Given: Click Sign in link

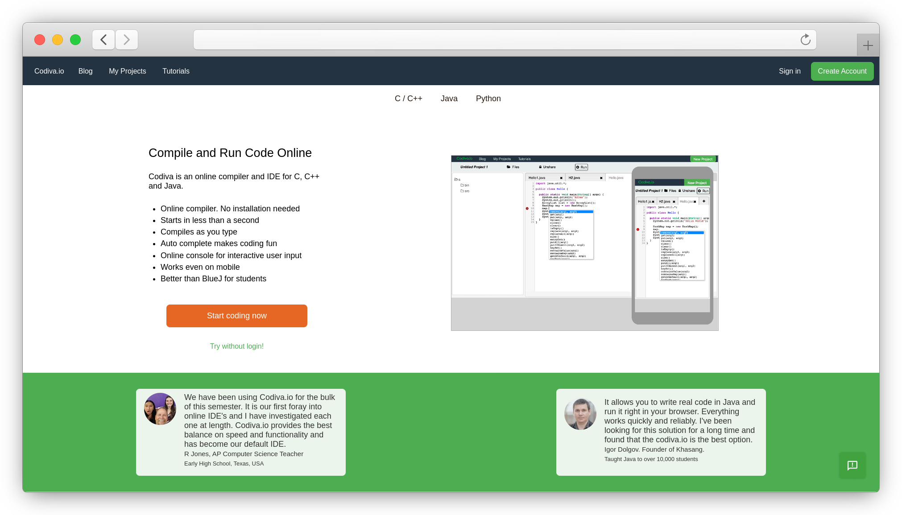Looking at the screenshot, I should (x=790, y=71).
